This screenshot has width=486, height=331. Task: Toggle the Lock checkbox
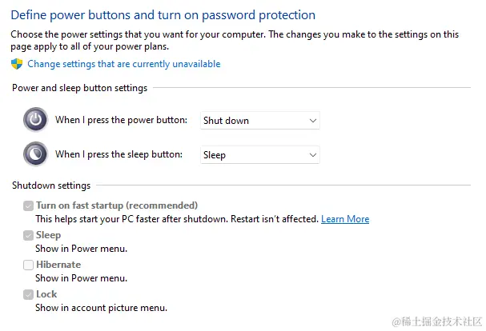29,294
